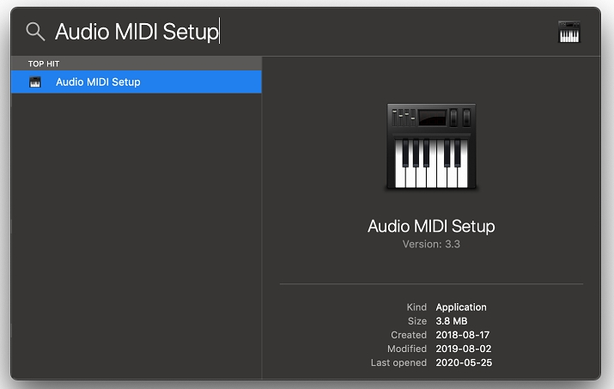Click the Kind value "Application"
This screenshot has height=389, width=614.
pyautogui.click(x=461, y=307)
